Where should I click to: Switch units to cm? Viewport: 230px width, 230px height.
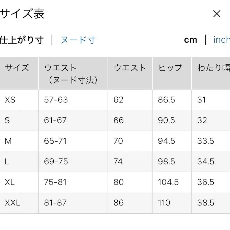click(191, 40)
